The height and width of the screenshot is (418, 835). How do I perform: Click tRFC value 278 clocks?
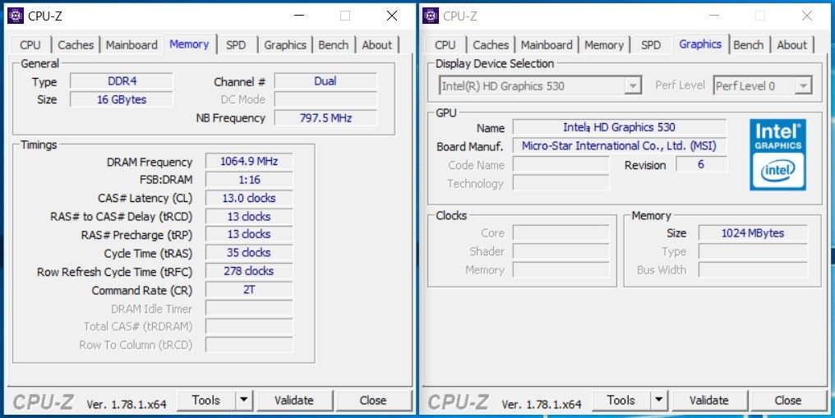(249, 271)
